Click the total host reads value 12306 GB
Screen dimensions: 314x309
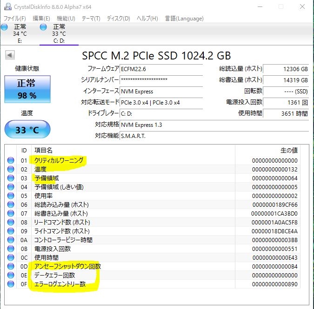pos(286,69)
